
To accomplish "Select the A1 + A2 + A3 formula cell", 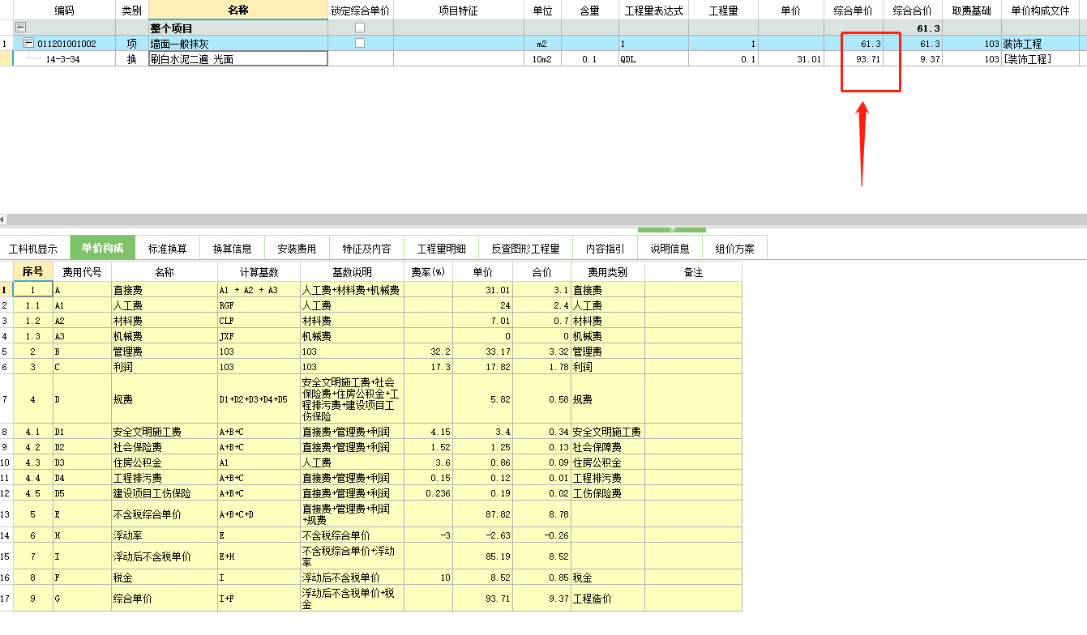I will pos(259,290).
